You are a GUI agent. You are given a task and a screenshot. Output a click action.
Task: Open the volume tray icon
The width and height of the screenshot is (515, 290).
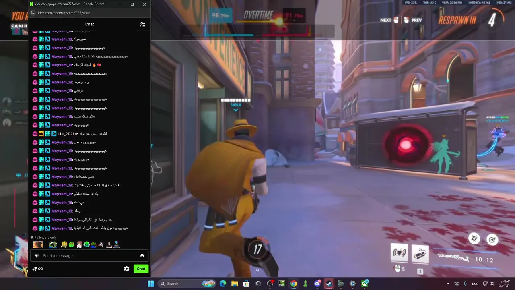[492, 284]
